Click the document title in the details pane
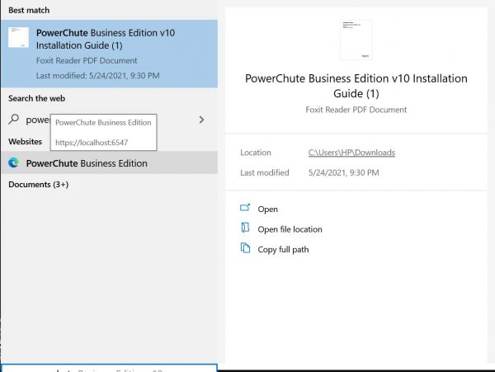 coord(356,87)
